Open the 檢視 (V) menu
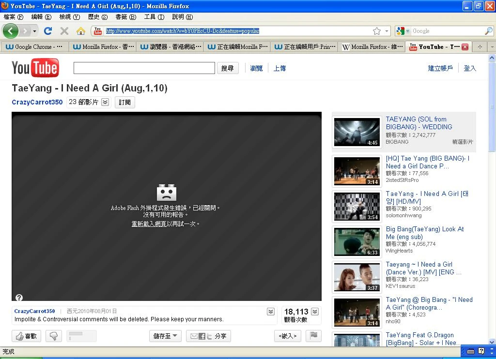Image resolution: width=496 pixels, height=359 pixels. [x=70, y=17]
